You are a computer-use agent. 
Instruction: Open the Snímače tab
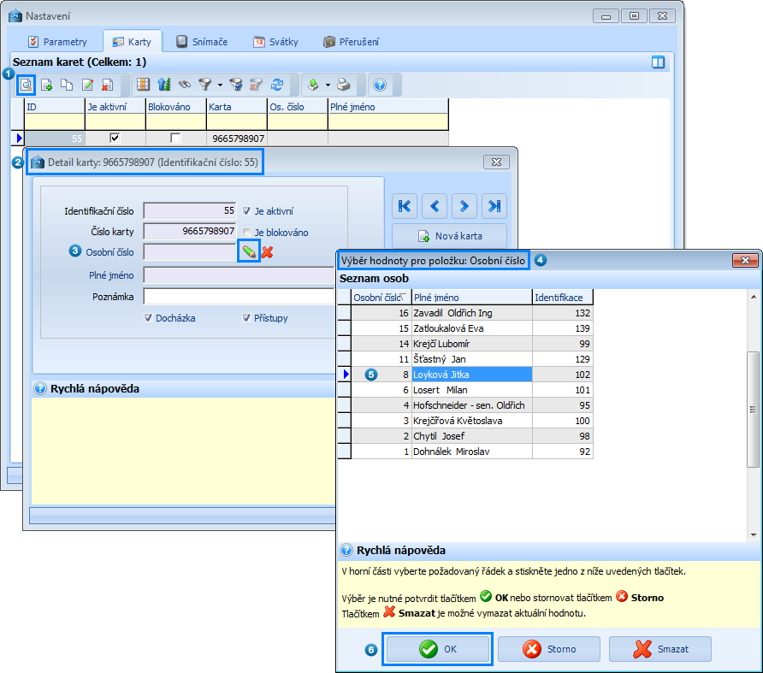click(202, 42)
